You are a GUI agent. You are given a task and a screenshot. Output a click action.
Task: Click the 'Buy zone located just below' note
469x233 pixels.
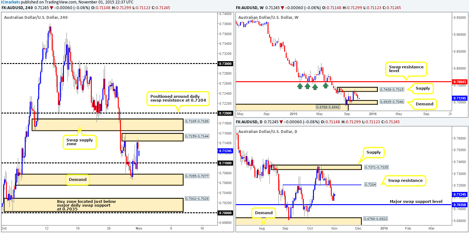(x=86, y=205)
